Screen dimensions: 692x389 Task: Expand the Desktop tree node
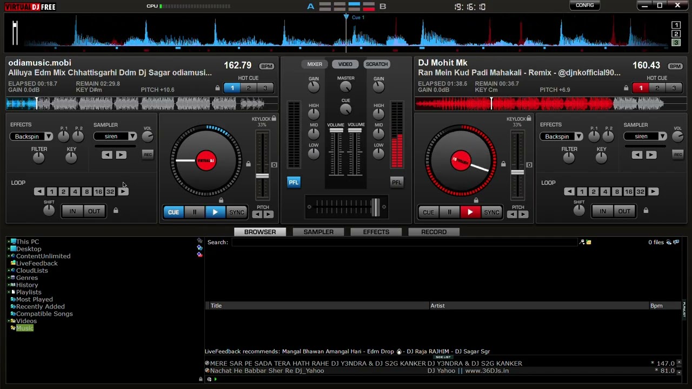(9, 249)
